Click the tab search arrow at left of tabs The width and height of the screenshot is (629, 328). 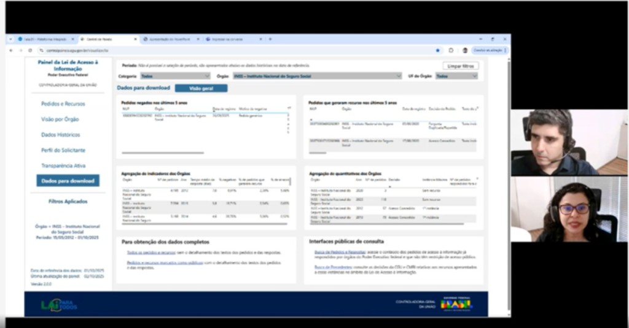11,39
